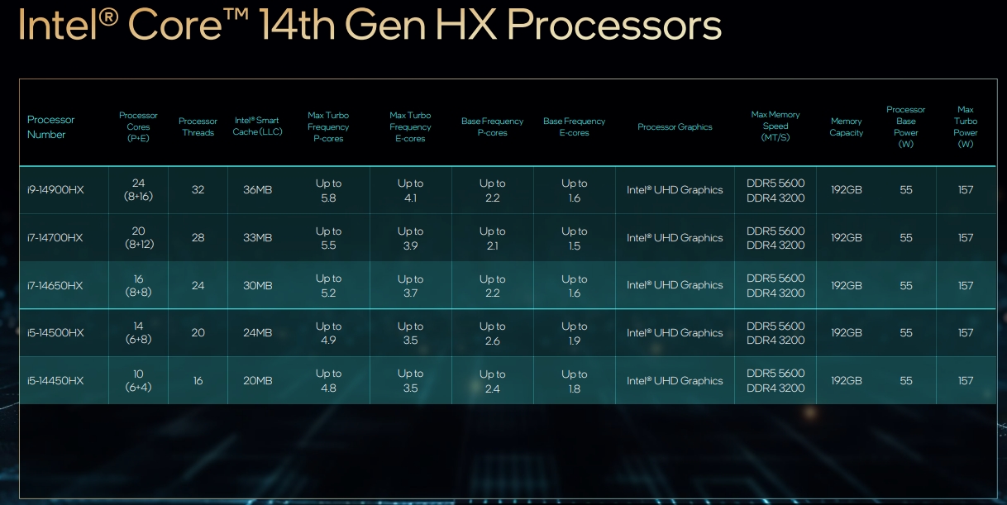Select the Up to 5.8 turbo value
Image resolution: width=1007 pixels, height=505 pixels.
point(328,190)
